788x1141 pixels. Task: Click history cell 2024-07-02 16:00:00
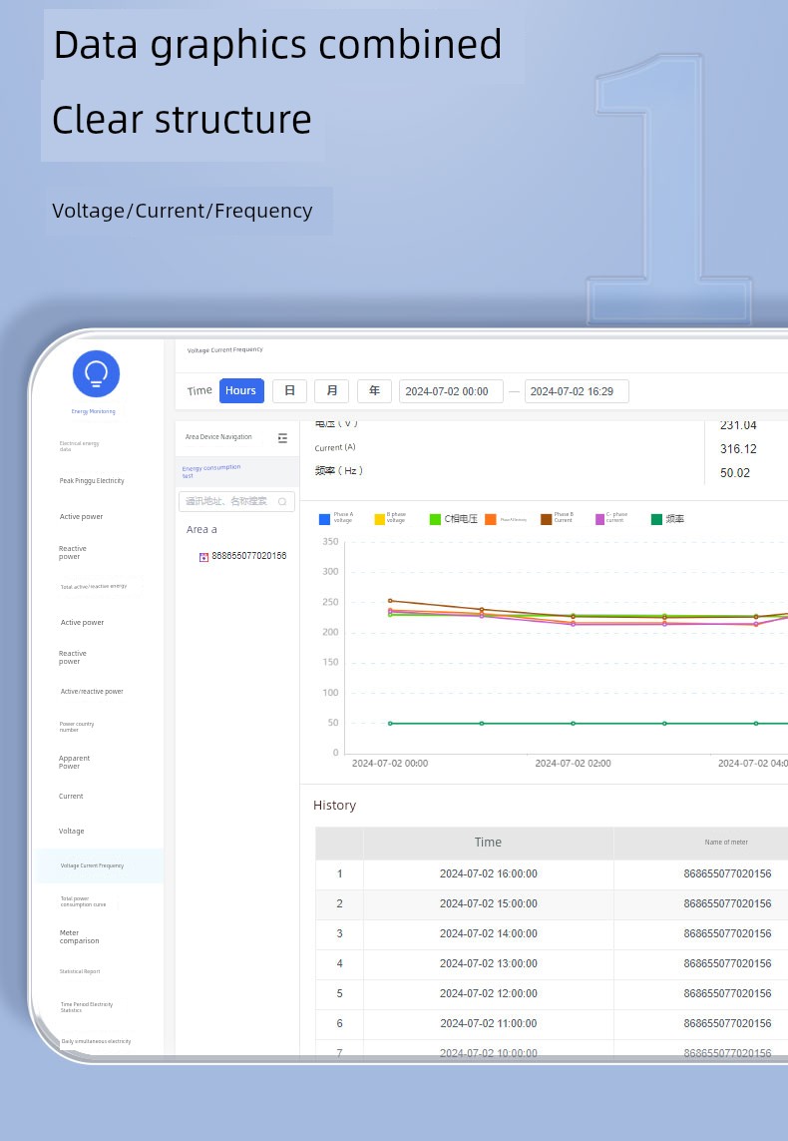(488, 873)
